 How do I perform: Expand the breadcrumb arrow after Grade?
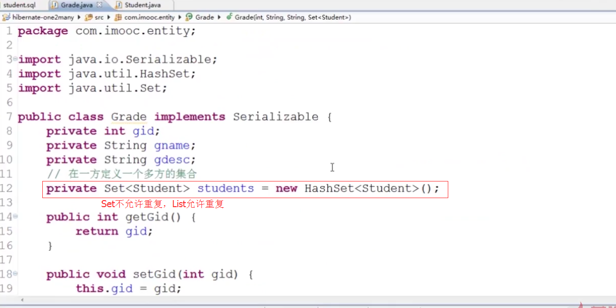coord(219,17)
